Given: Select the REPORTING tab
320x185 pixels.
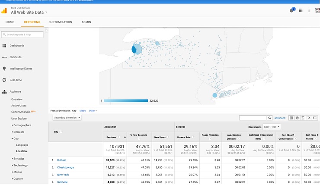Looking at the screenshot, I should click(32, 22).
